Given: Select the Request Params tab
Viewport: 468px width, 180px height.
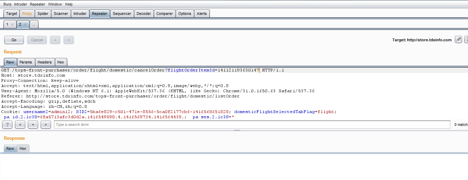Looking at the screenshot, I should (25, 62).
